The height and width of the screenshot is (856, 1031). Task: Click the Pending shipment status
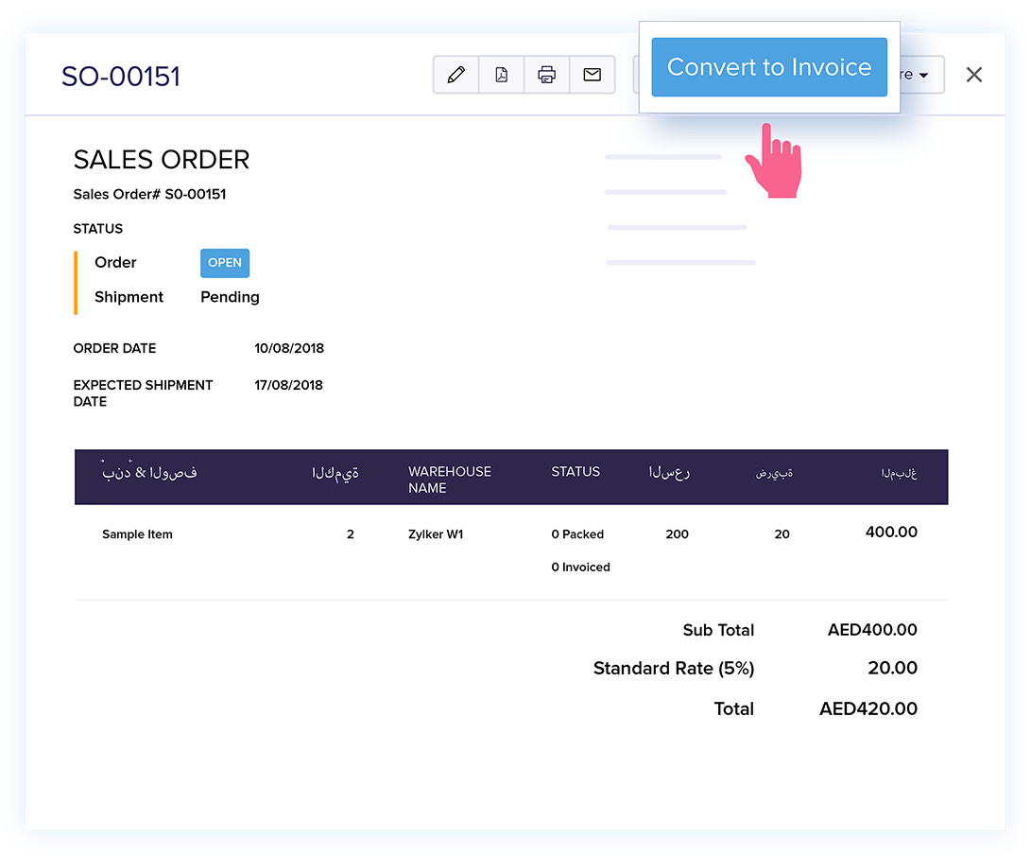(230, 297)
